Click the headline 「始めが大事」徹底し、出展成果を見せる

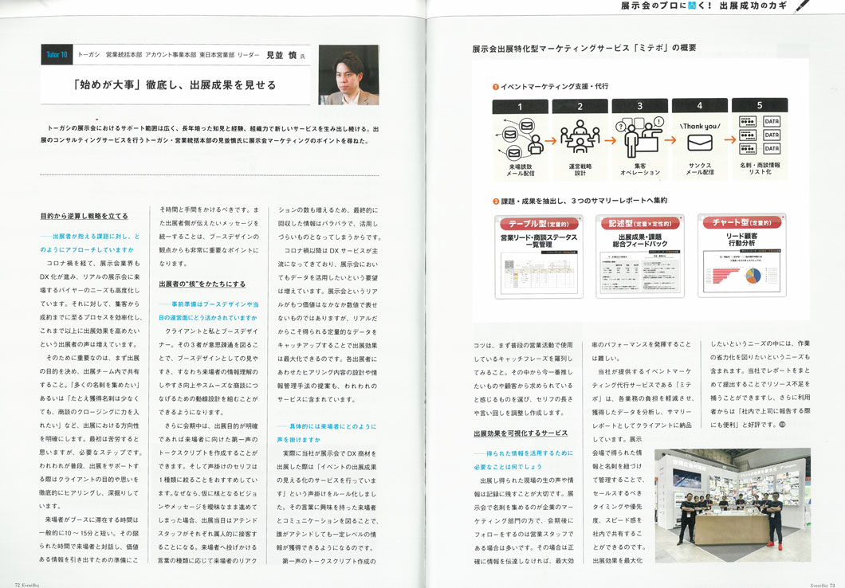click(x=175, y=85)
